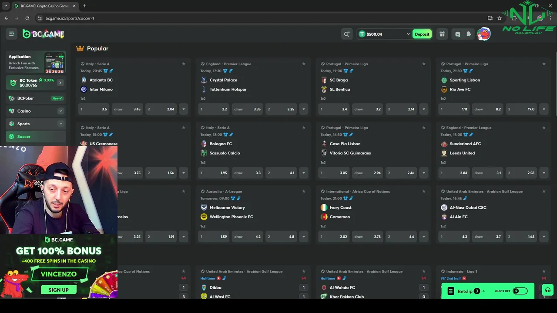Bet on Ivory Coast win at 2.02
557x313 pixels.
pyautogui.click(x=334, y=237)
